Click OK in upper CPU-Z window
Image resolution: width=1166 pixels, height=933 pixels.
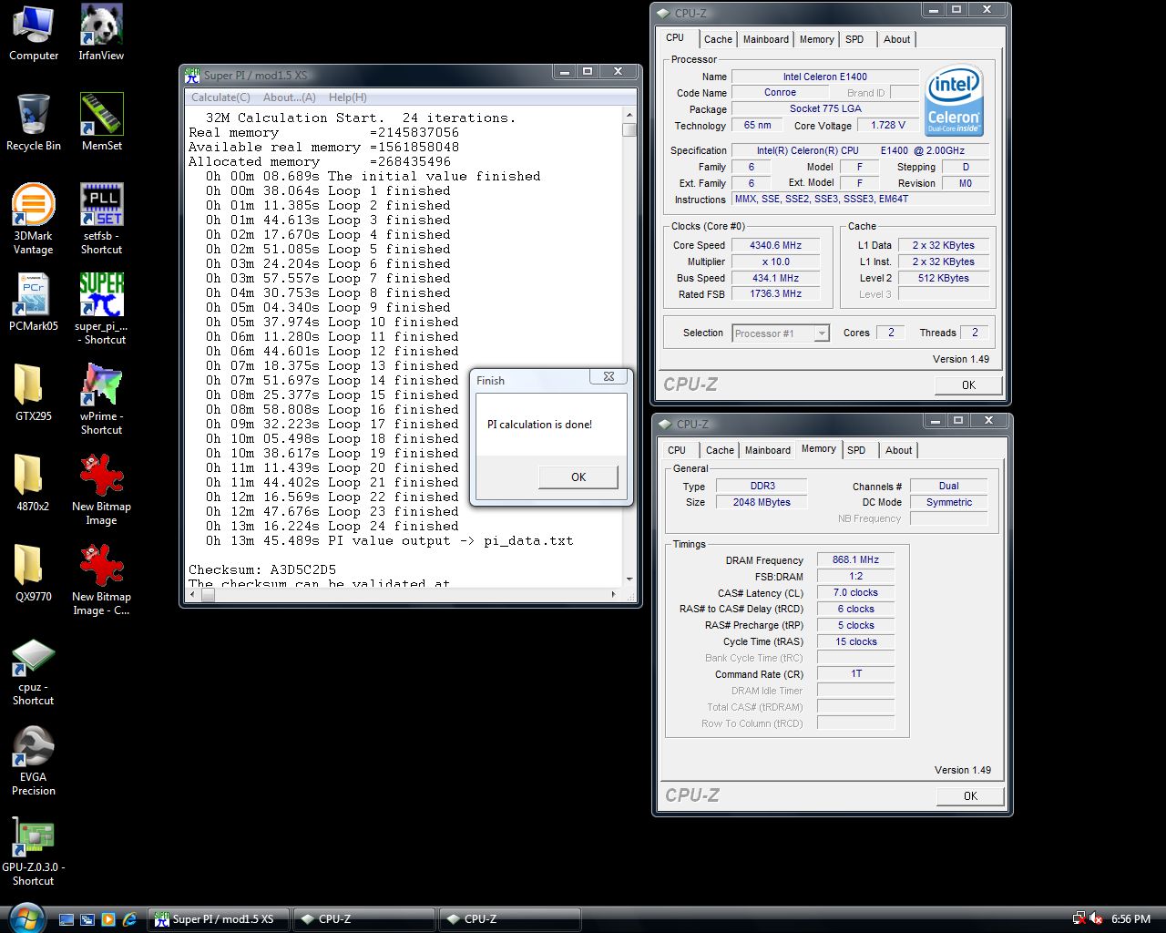(968, 385)
